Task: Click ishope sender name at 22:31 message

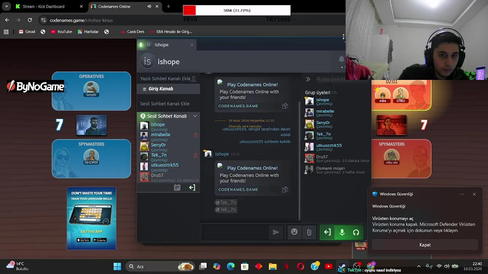Action: 222,154
